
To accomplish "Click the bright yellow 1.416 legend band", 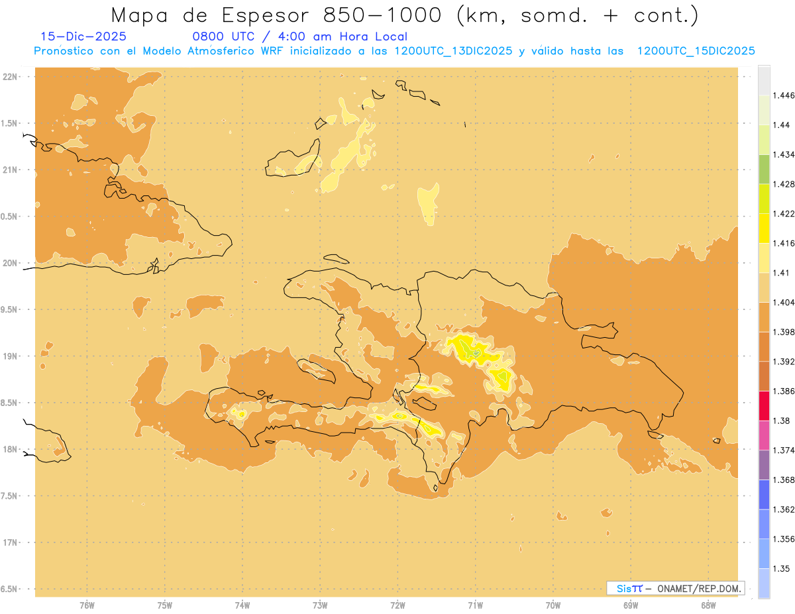I will [x=764, y=229].
